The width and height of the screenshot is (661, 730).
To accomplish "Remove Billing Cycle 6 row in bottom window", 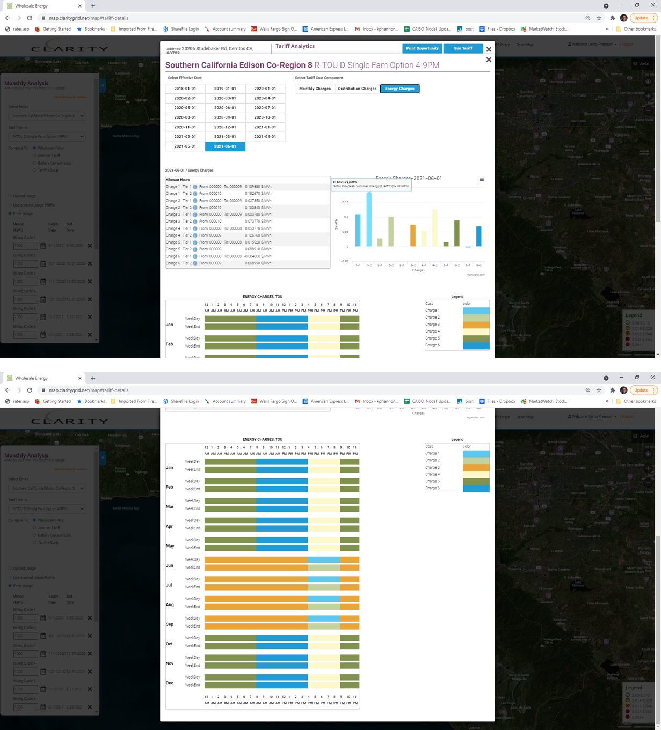I will click(90, 707).
